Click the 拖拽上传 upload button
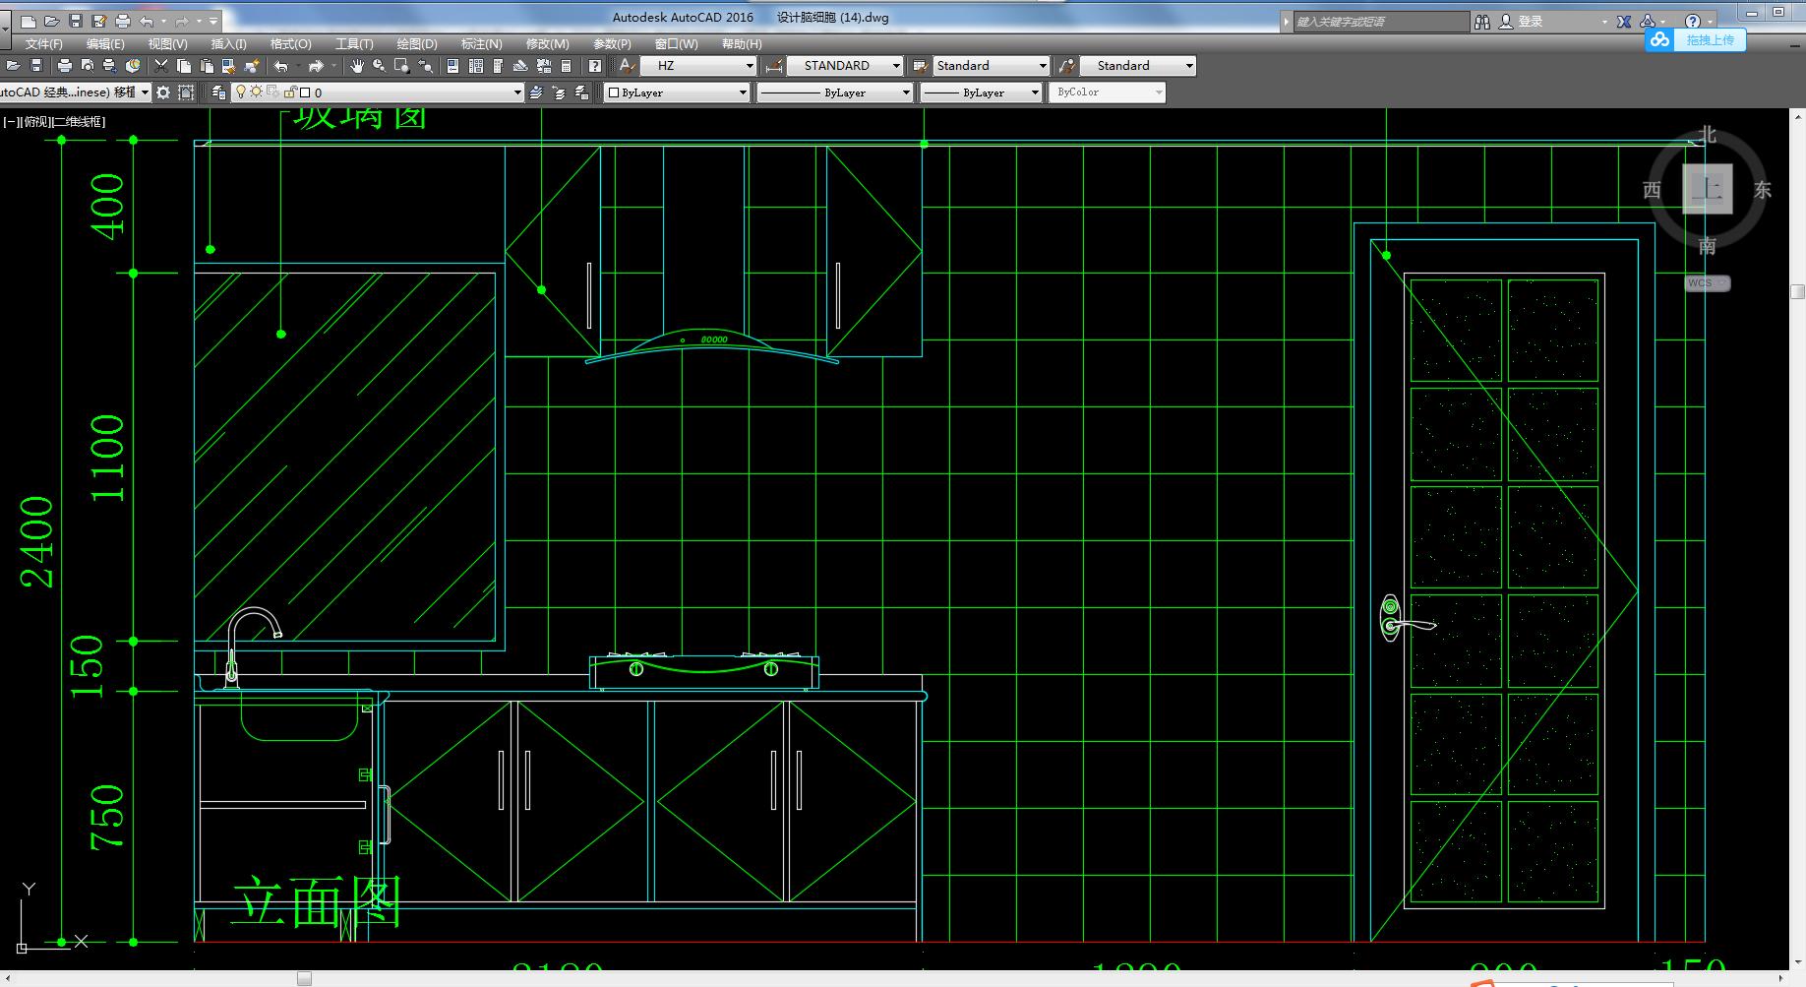Screen dimensions: 1806x987 [1709, 40]
